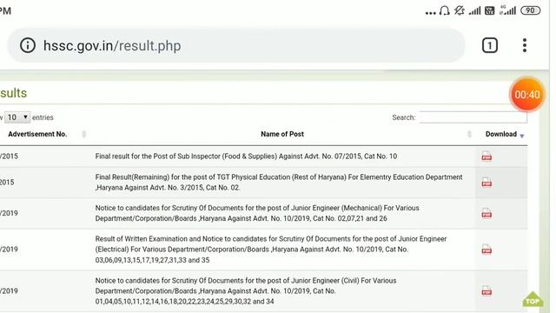Tap the battery indicator showing 90
The image size is (556, 313).
(531, 10)
